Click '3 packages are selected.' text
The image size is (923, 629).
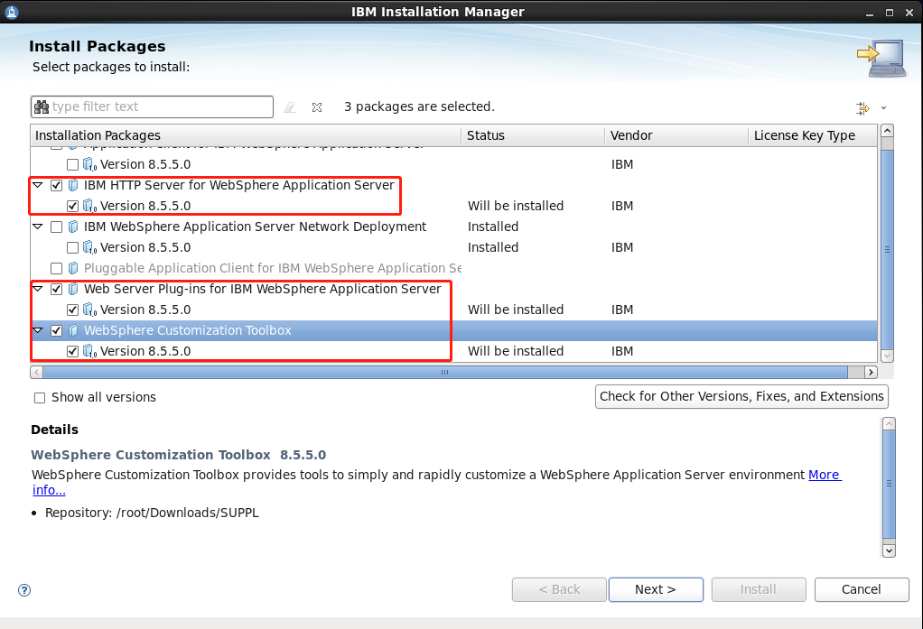pos(419,106)
